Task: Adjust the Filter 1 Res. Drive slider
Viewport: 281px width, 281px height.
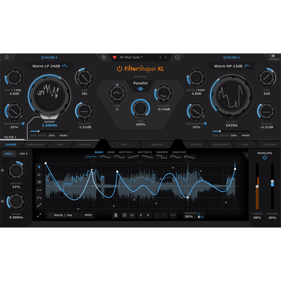Action: point(49,131)
